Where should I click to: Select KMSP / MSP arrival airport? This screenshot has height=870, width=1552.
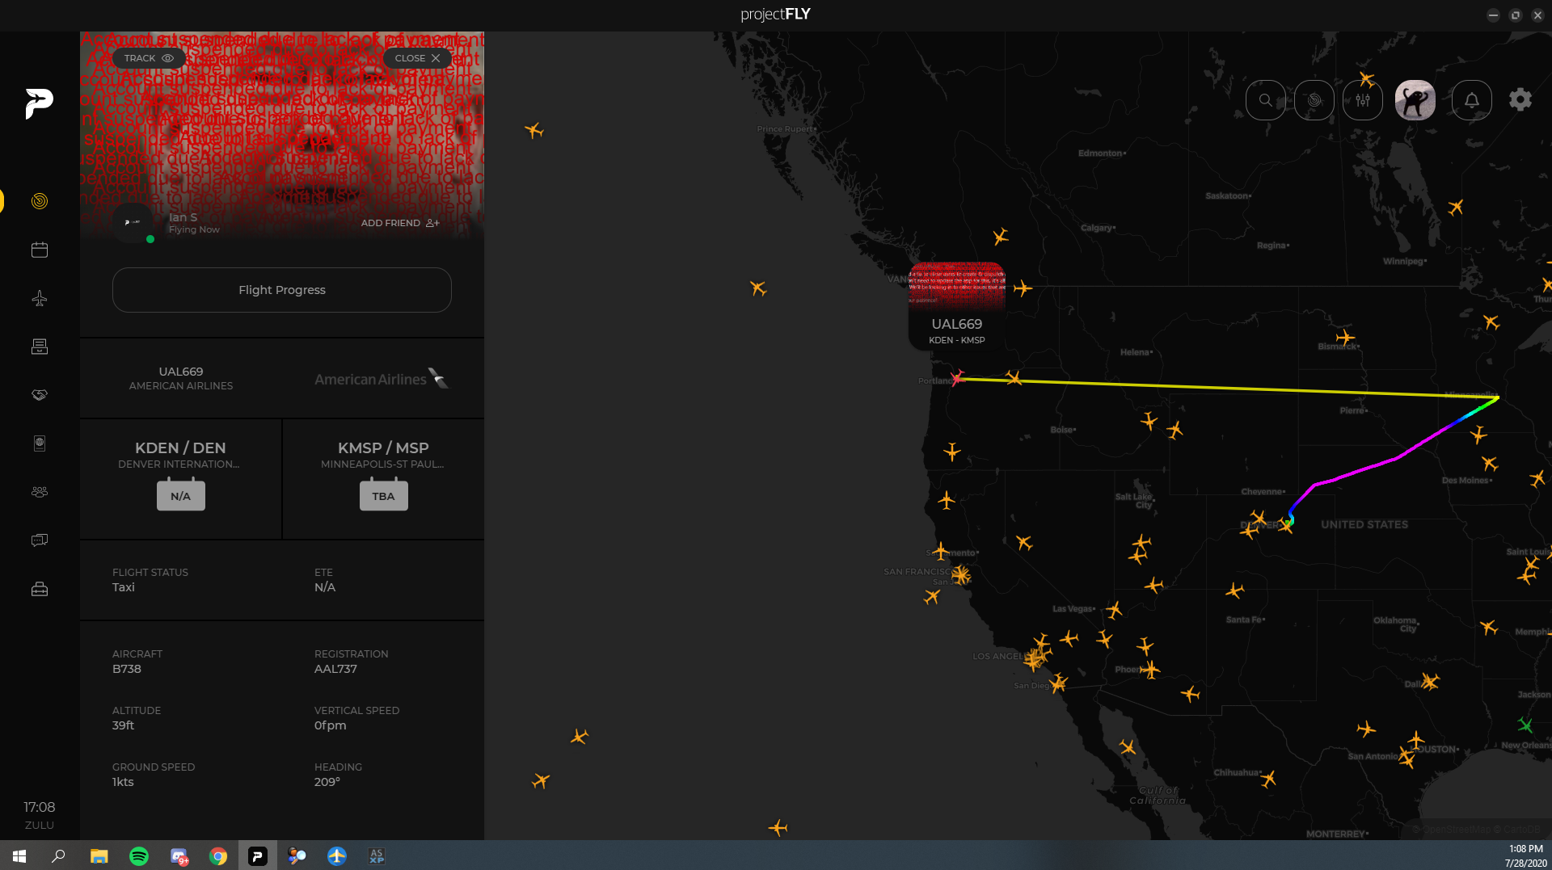pyautogui.click(x=383, y=448)
